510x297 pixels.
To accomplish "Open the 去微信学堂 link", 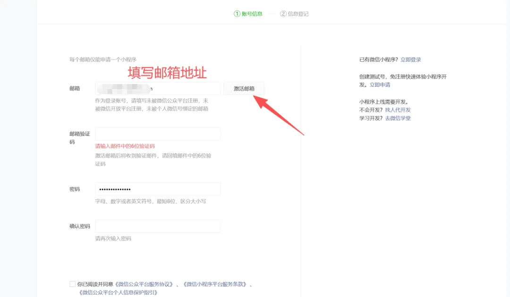I will 398,118.
